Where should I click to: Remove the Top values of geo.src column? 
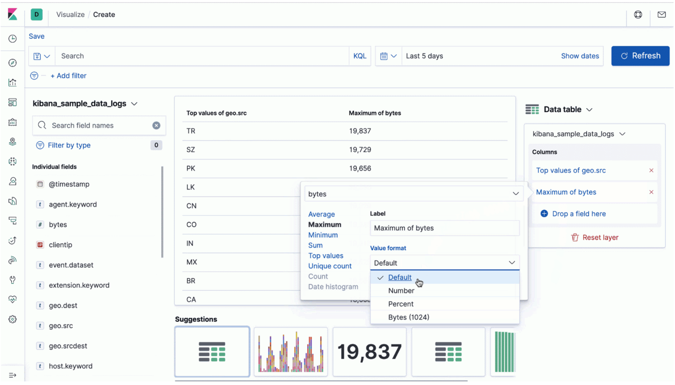(651, 171)
